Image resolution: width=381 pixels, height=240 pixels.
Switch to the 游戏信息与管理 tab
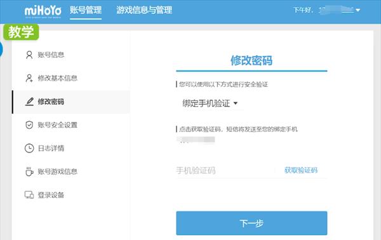(144, 10)
